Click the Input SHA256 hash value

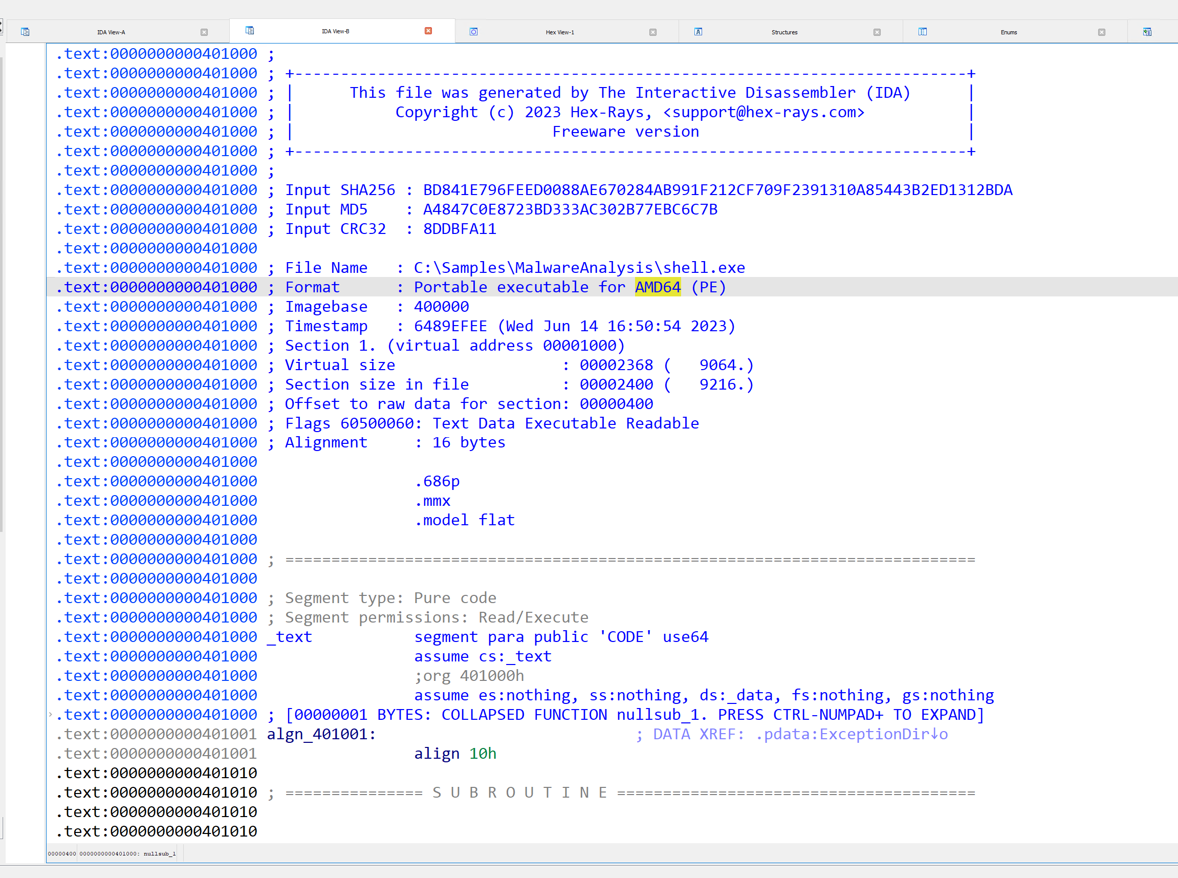(717, 190)
